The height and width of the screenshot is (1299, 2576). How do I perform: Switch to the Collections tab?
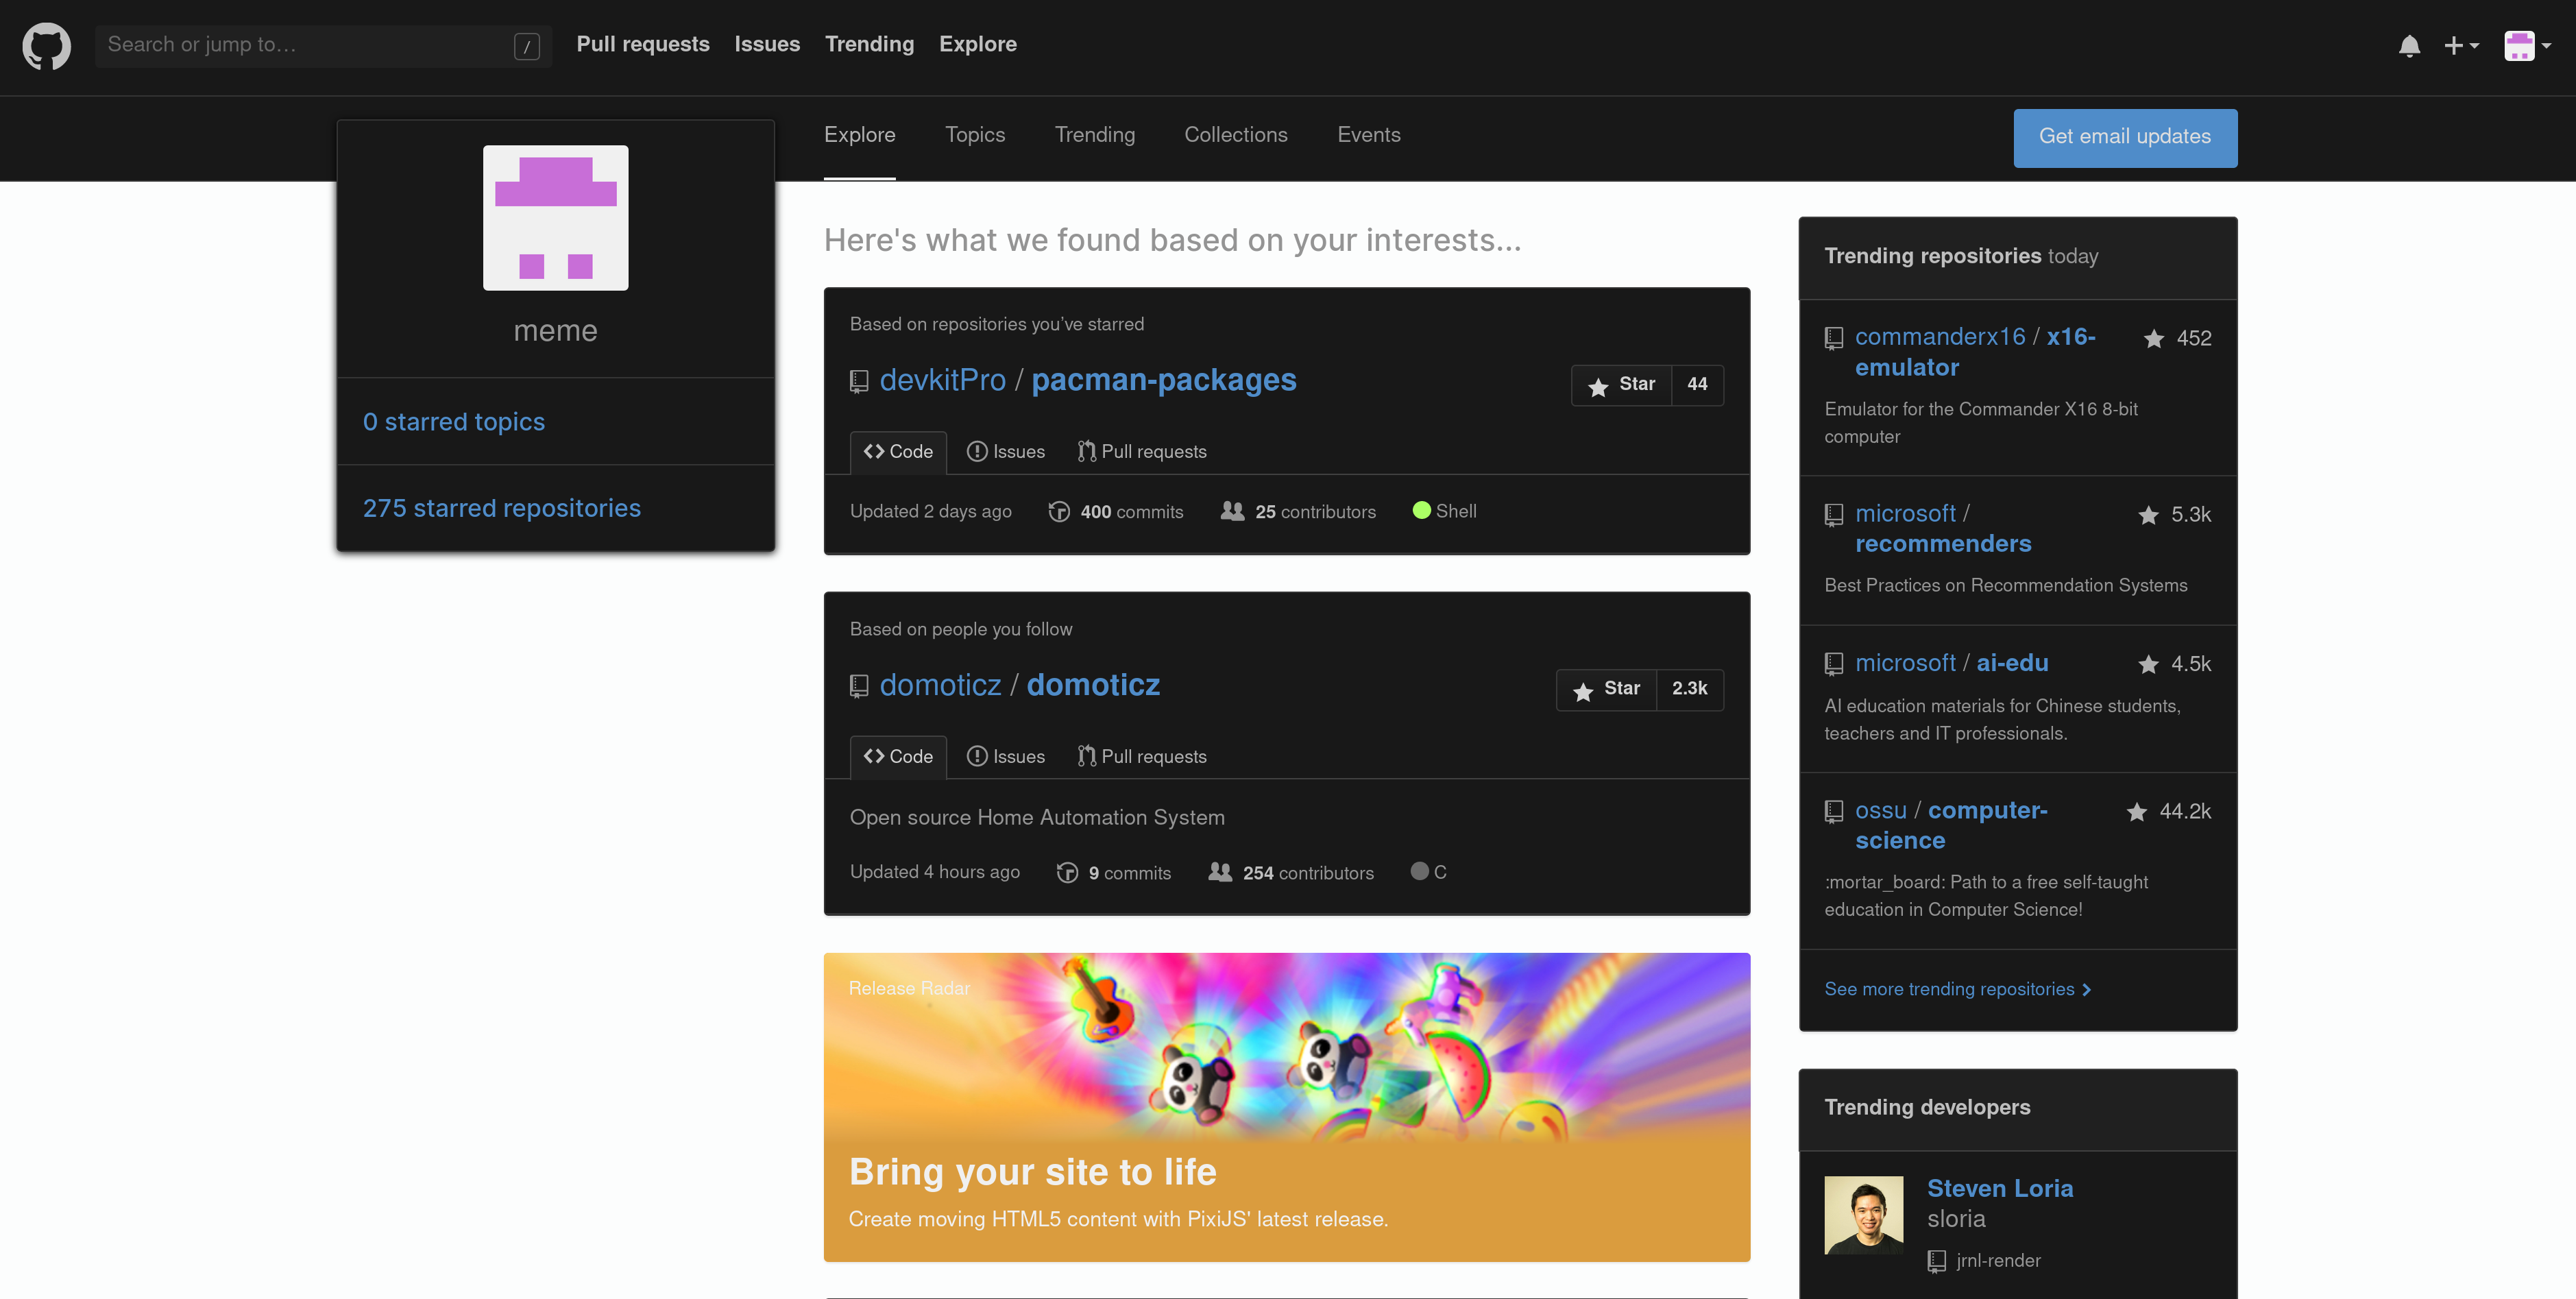(1236, 134)
